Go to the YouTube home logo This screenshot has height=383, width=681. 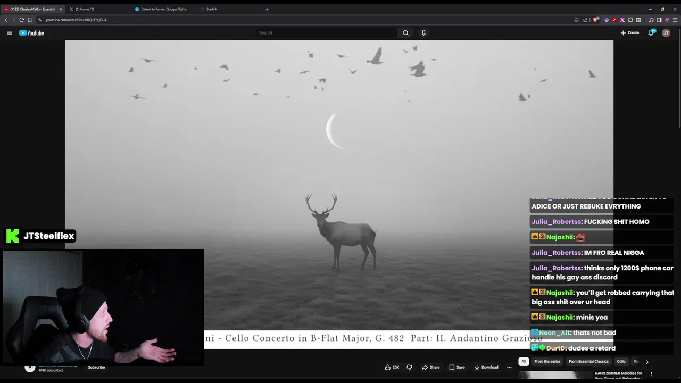click(x=31, y=33)
